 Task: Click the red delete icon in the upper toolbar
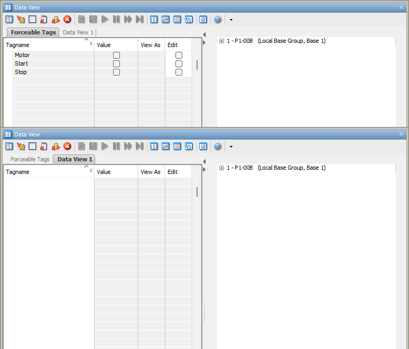click(67, 20)
